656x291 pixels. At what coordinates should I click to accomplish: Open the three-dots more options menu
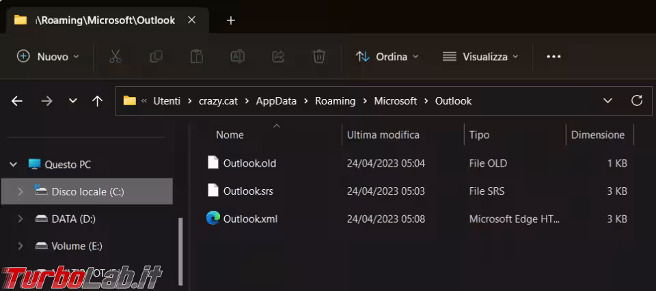[x=553, y=57]
